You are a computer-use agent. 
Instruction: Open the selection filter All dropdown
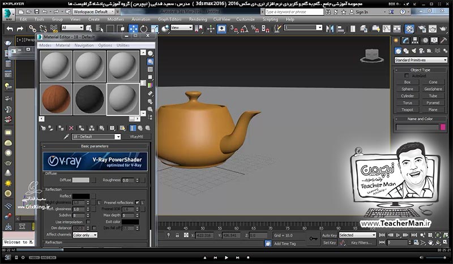[x=72, y=28]
